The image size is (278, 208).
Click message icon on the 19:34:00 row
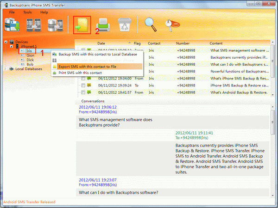click(89, 78)
